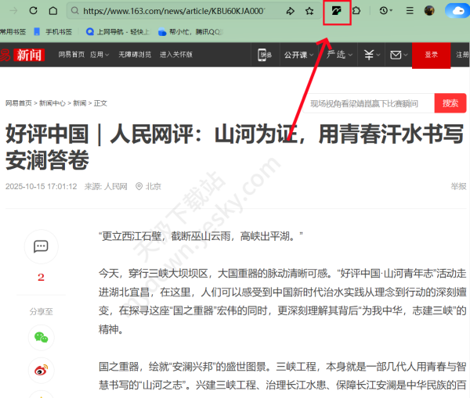
Task: Click the browser home button
Action: point(52,12)
